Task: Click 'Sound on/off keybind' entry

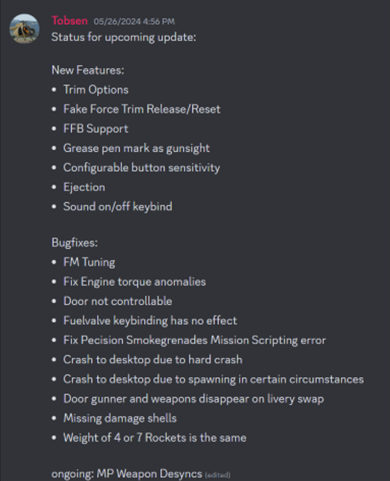Action: point(117,207)
